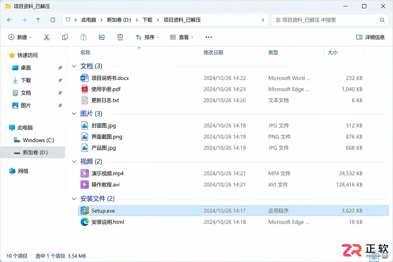The image size is (393, 262).
Task: Toggle the 详细信息 details pane
Action: point(370,37)
